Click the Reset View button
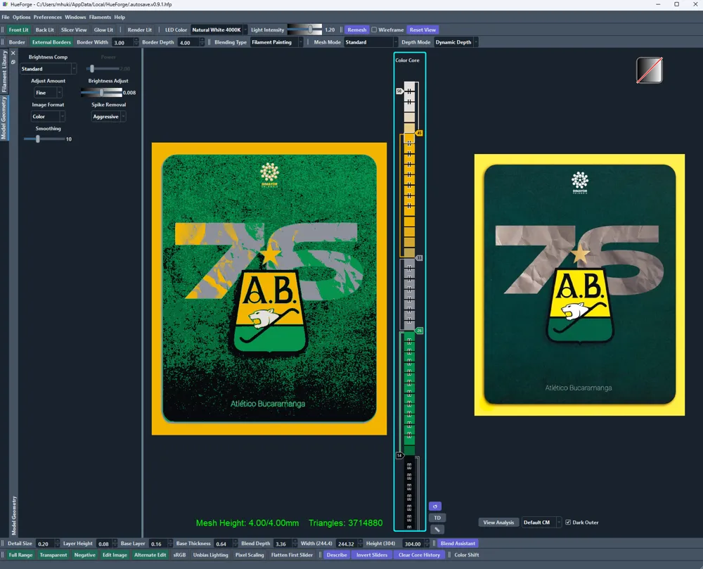Viewport: 703px width, 569px height. point(423,30)
